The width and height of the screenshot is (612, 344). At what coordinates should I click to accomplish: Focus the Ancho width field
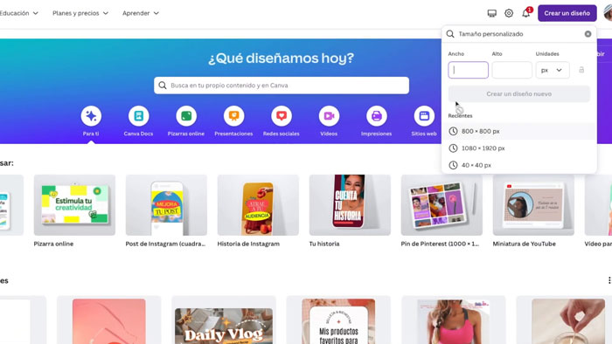468,70
